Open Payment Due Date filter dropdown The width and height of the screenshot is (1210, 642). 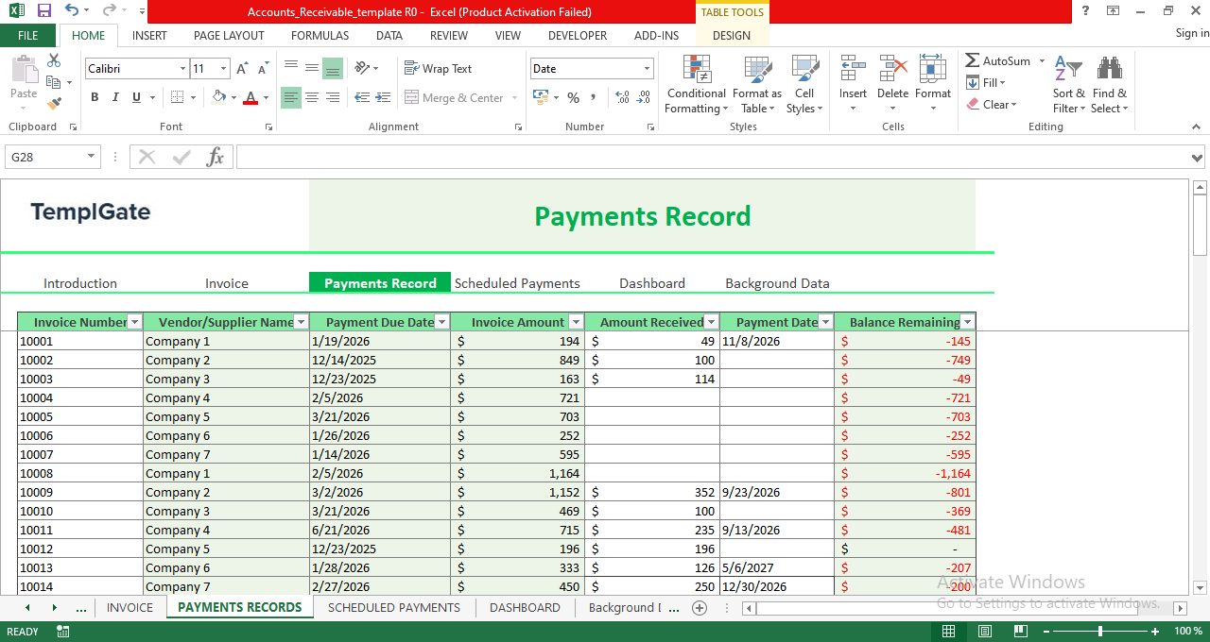click(x=441, y=322)
